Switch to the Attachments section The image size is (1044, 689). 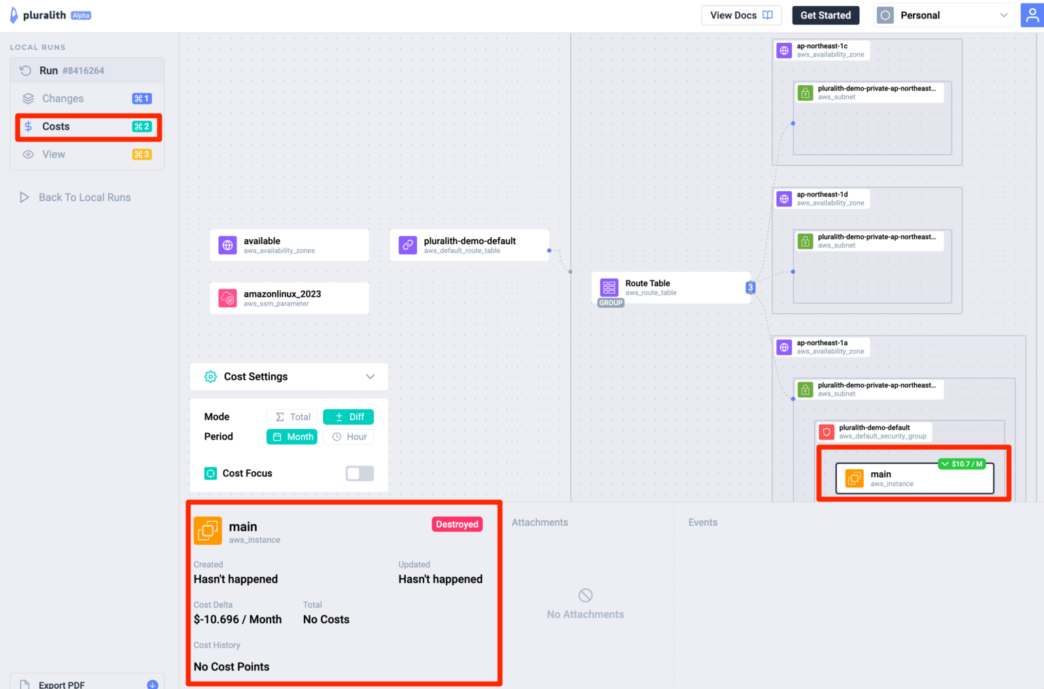pos(540,522)
